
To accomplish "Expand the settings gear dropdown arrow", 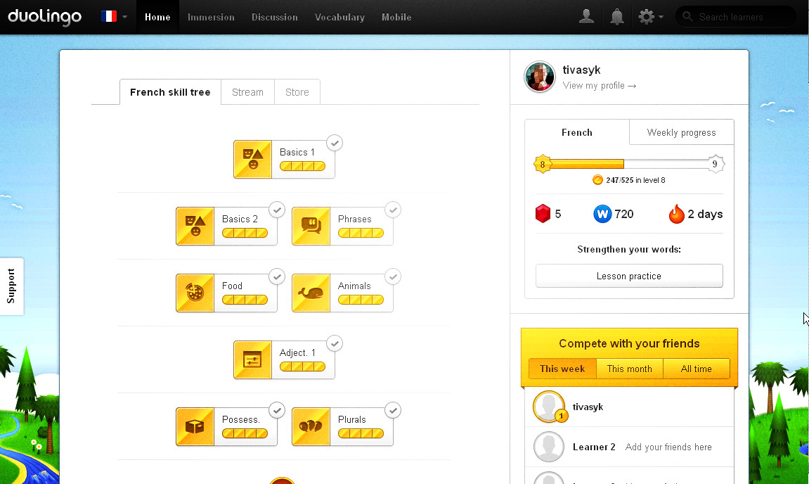I will click(x=661, y=17).
